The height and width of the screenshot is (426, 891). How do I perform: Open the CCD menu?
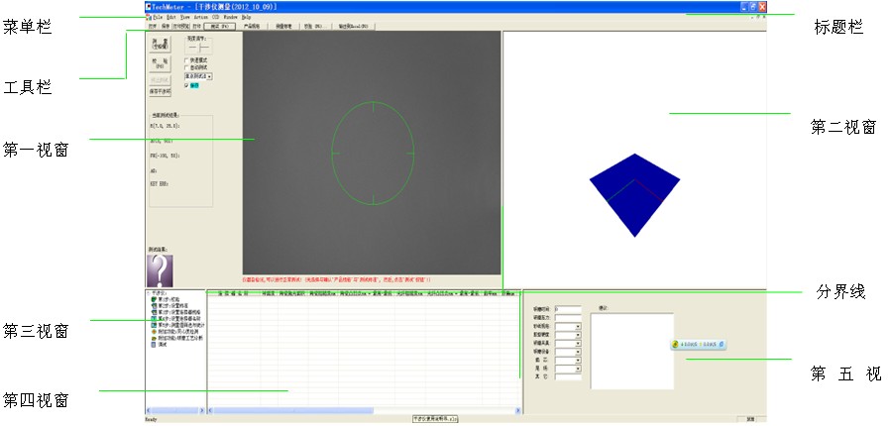(215, 18)
